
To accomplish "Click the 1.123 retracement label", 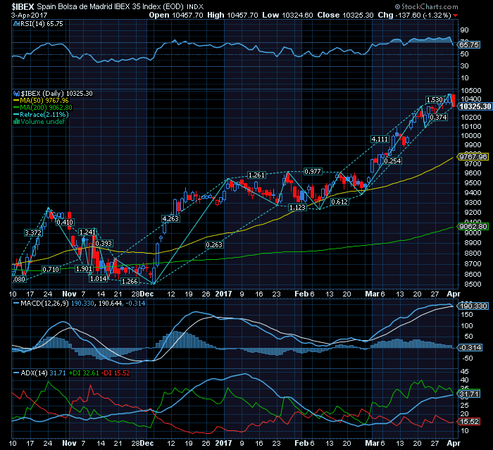I will coord(297,208).
